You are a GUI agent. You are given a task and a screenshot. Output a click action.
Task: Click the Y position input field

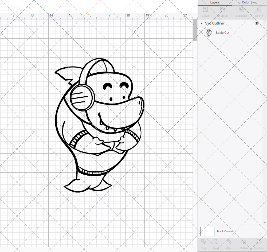[22, 8]
